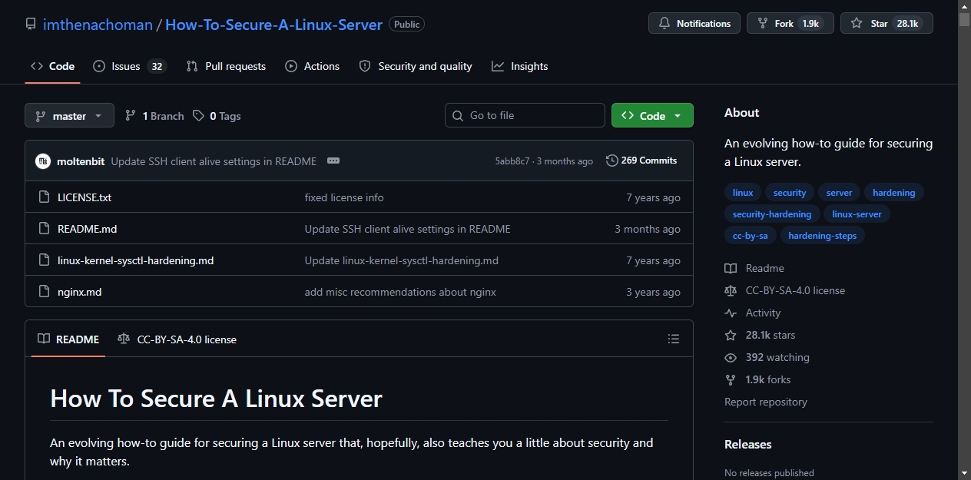Open the Releases heading link
Screen dimensions: 971x480
(748, 444)
